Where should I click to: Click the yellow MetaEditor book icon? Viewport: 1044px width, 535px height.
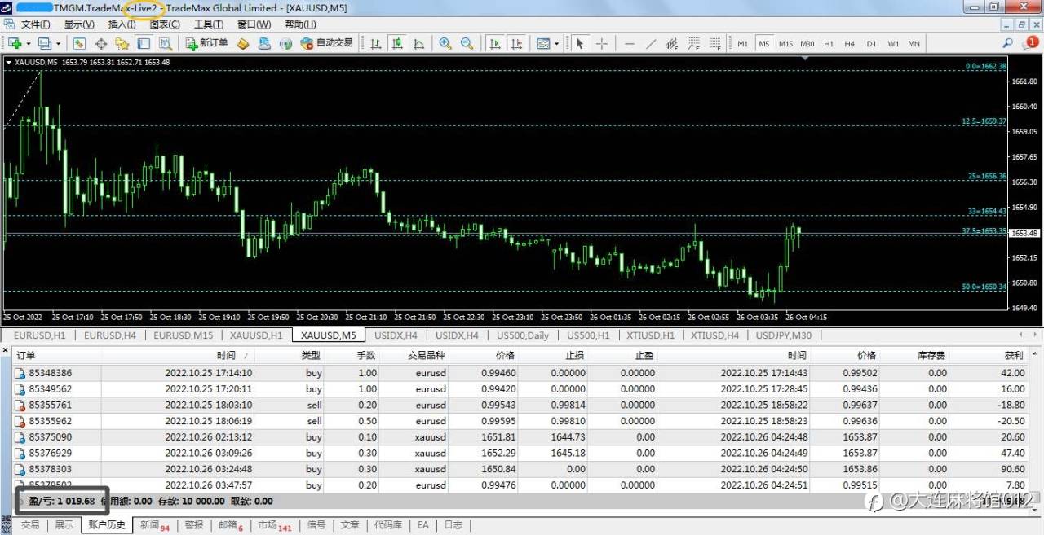243,43
